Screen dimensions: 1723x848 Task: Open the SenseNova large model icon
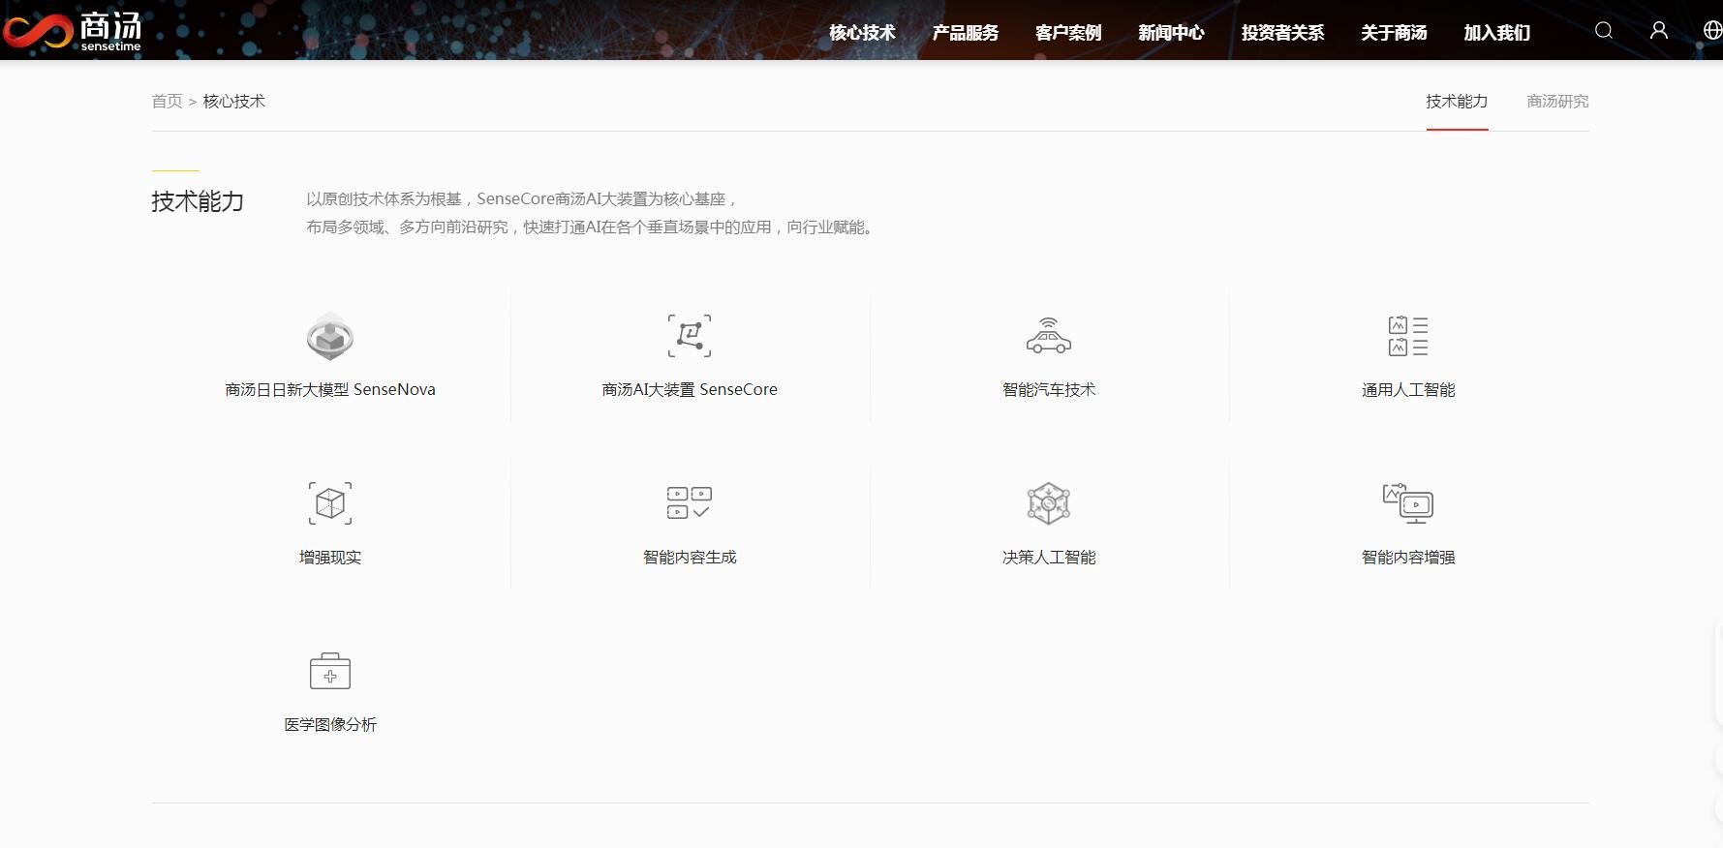pos(330,336)
